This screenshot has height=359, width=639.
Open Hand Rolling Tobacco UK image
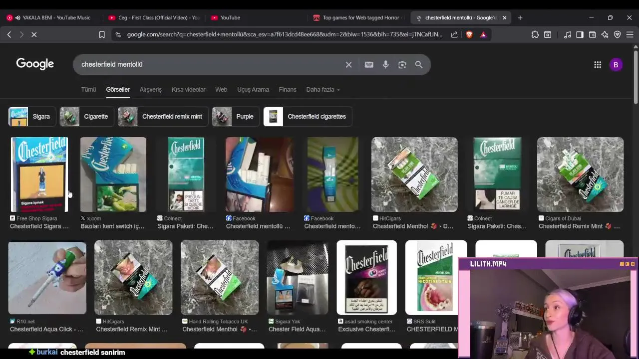pos(220,278)
